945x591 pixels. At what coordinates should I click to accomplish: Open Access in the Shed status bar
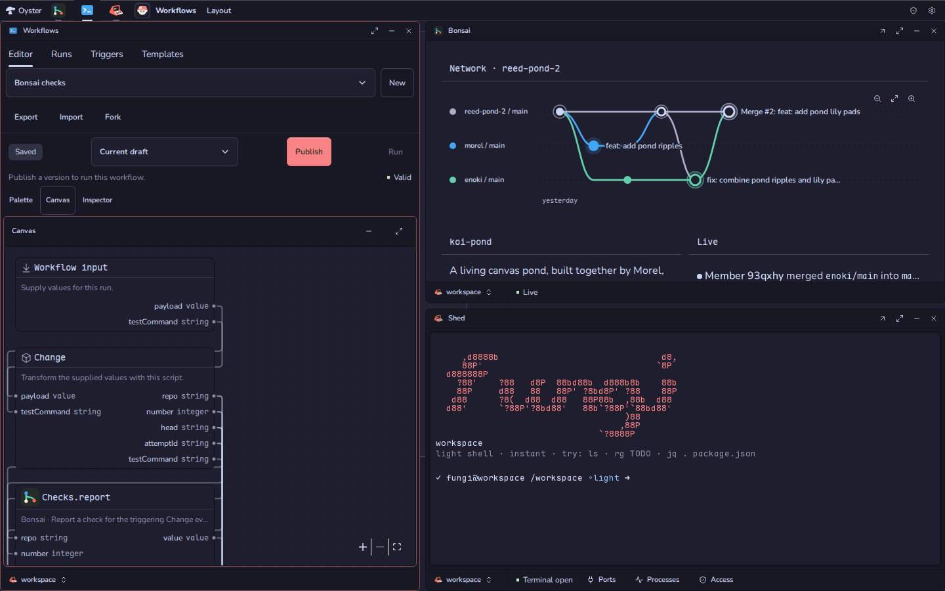coord(716,580)
